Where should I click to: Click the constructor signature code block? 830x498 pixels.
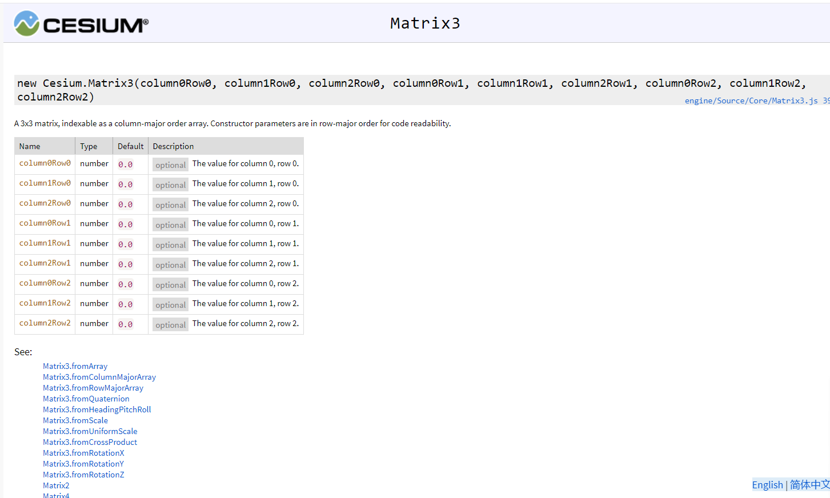click(422, 90)
